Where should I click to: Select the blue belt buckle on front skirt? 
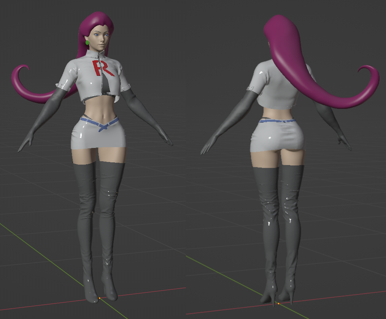coord(103,127)
